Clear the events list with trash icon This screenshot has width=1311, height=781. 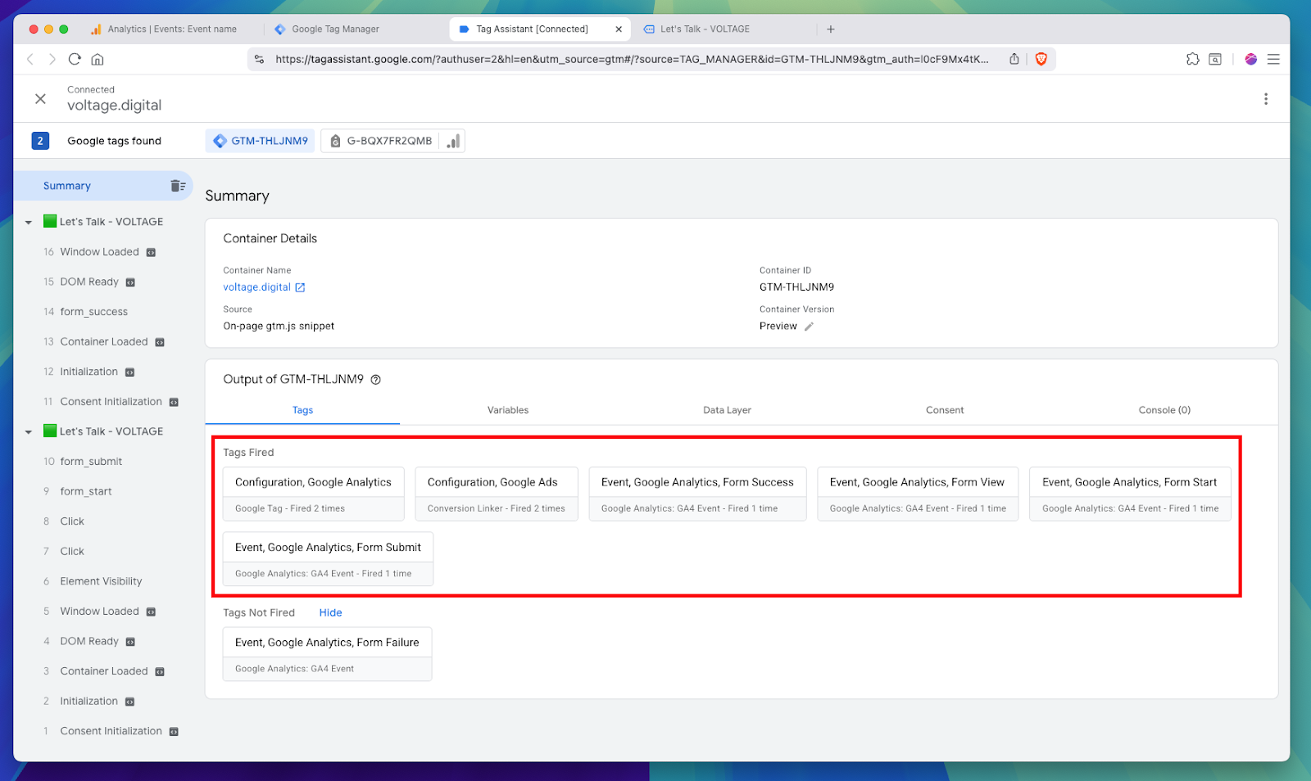tap(178, 186)
